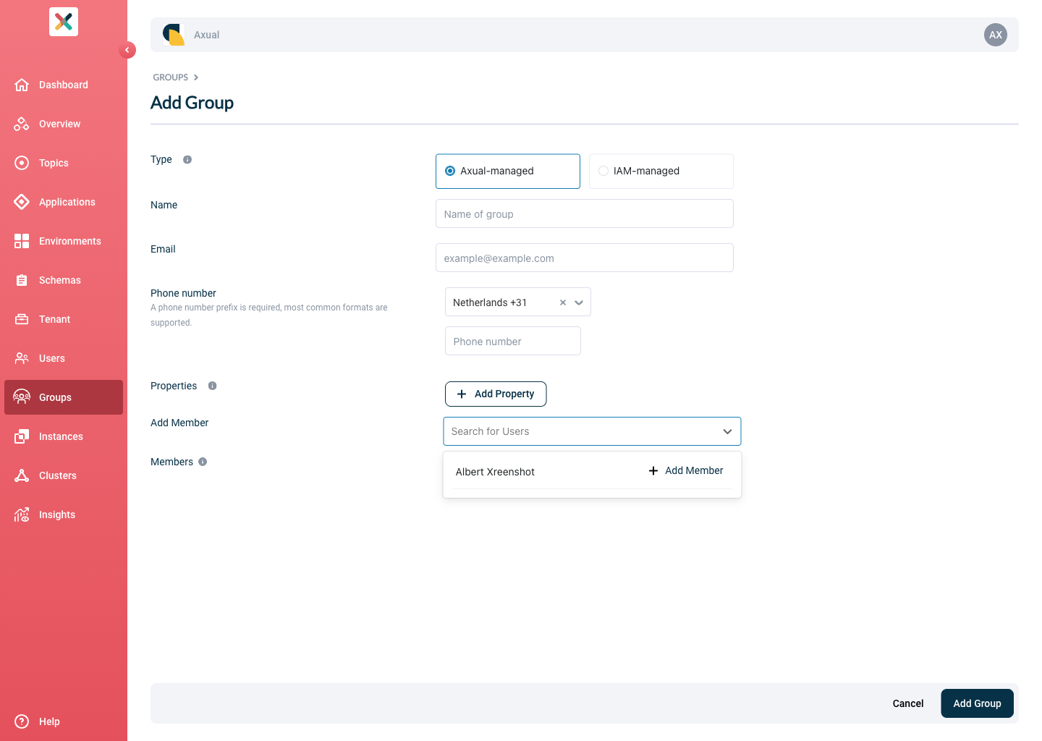Click the Insights chart icon
1042x741 pixels.
(x=22, y=515)
